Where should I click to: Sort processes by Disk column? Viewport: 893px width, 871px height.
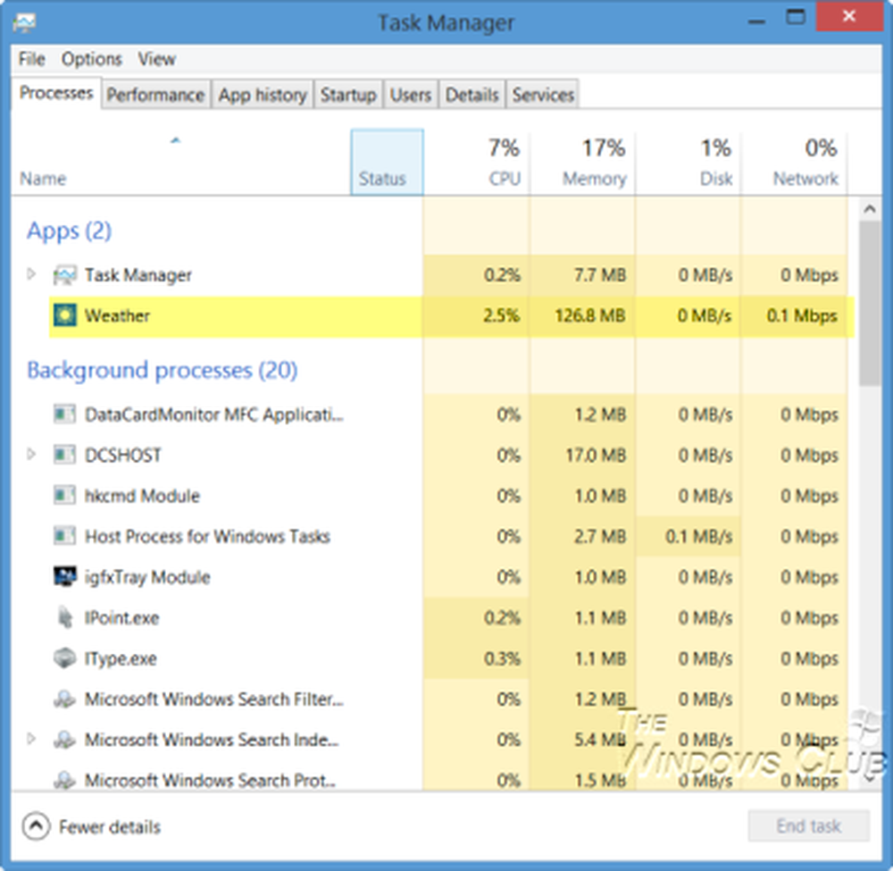pos(688,163)
